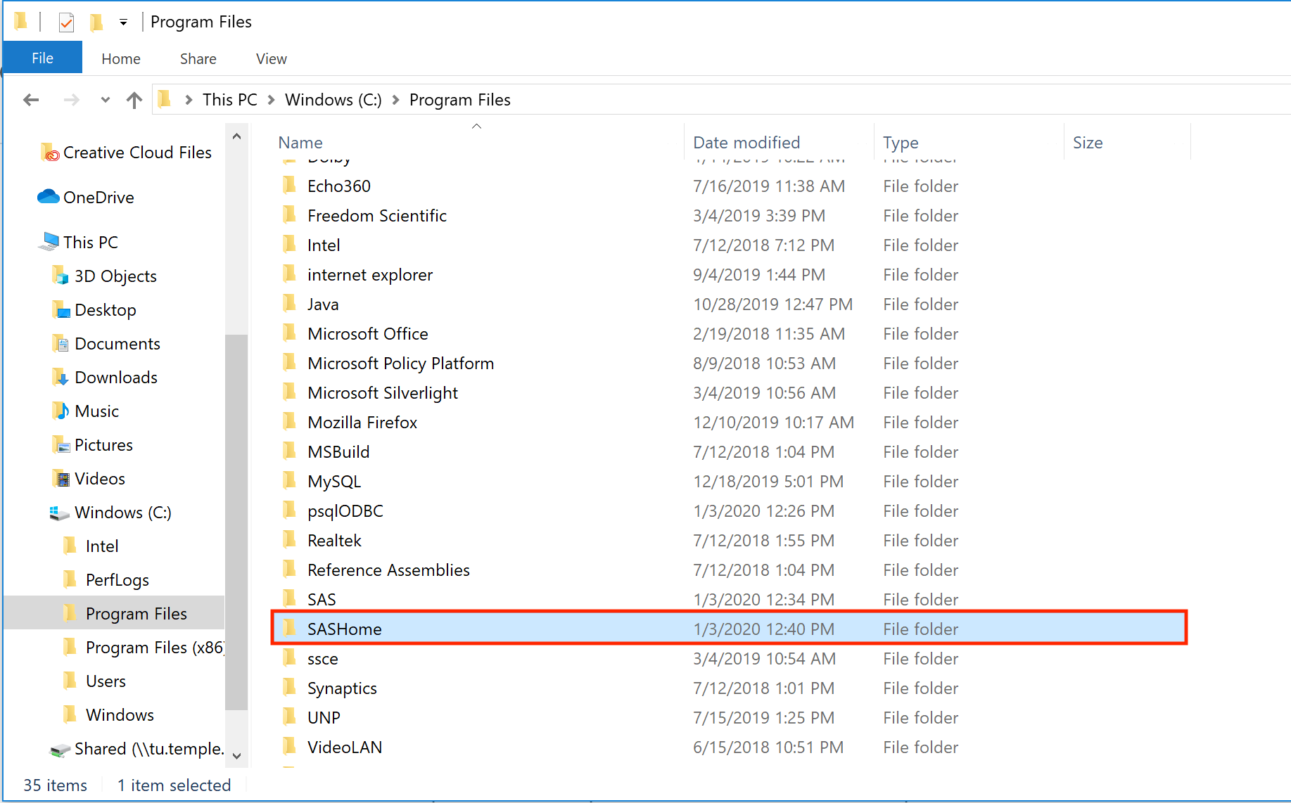Open the File ribbon tab
The width and height of the screenshot is (1291, 803).
(x=42, y=58)
